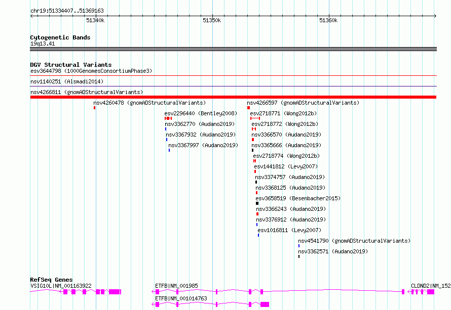Open the nsv3376912 Audano2019 variant label
The height and width of the screenshot is (310, 451).
click(291, 219)
